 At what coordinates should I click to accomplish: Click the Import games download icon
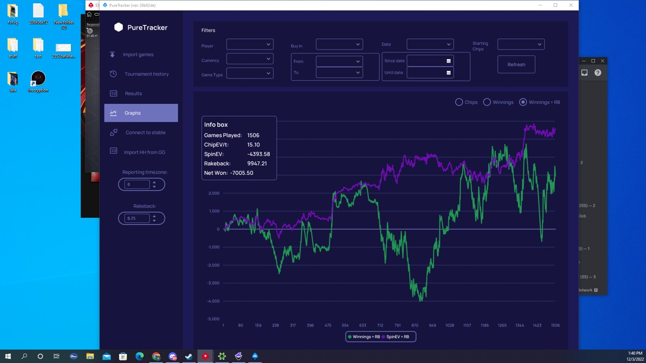pyautogui.click(x=113, y=54)
